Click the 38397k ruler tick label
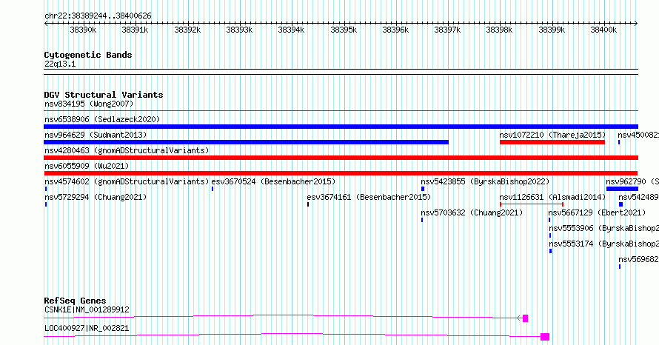 [x=447, y=30]
